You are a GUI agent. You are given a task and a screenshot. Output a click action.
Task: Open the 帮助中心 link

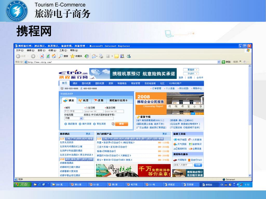197,89
